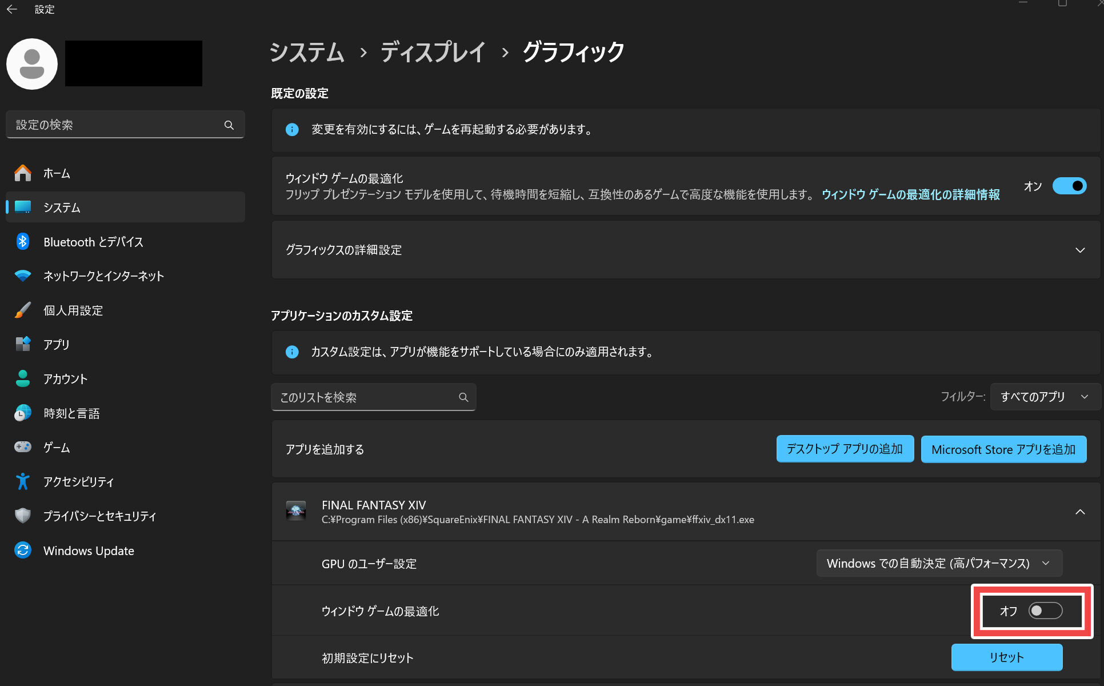Go to ゲーム in sidebar
This screenshot has height=686, width=1104.
tap(57, 448)
